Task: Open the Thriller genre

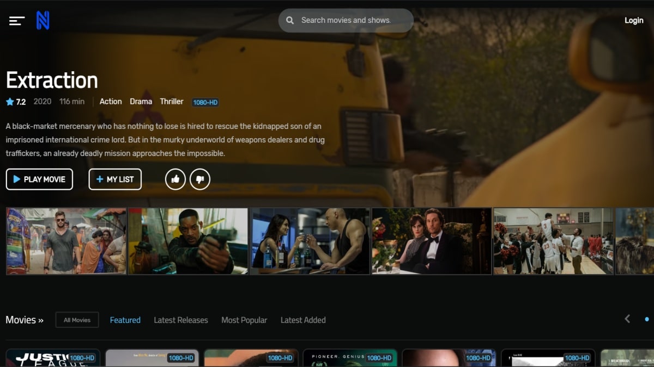Action: (x=172, y=102)
